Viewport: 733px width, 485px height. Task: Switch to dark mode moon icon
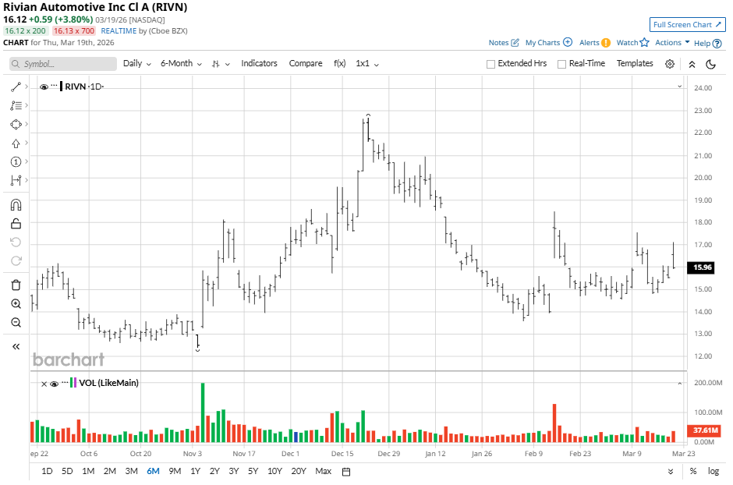click(711, 64)
